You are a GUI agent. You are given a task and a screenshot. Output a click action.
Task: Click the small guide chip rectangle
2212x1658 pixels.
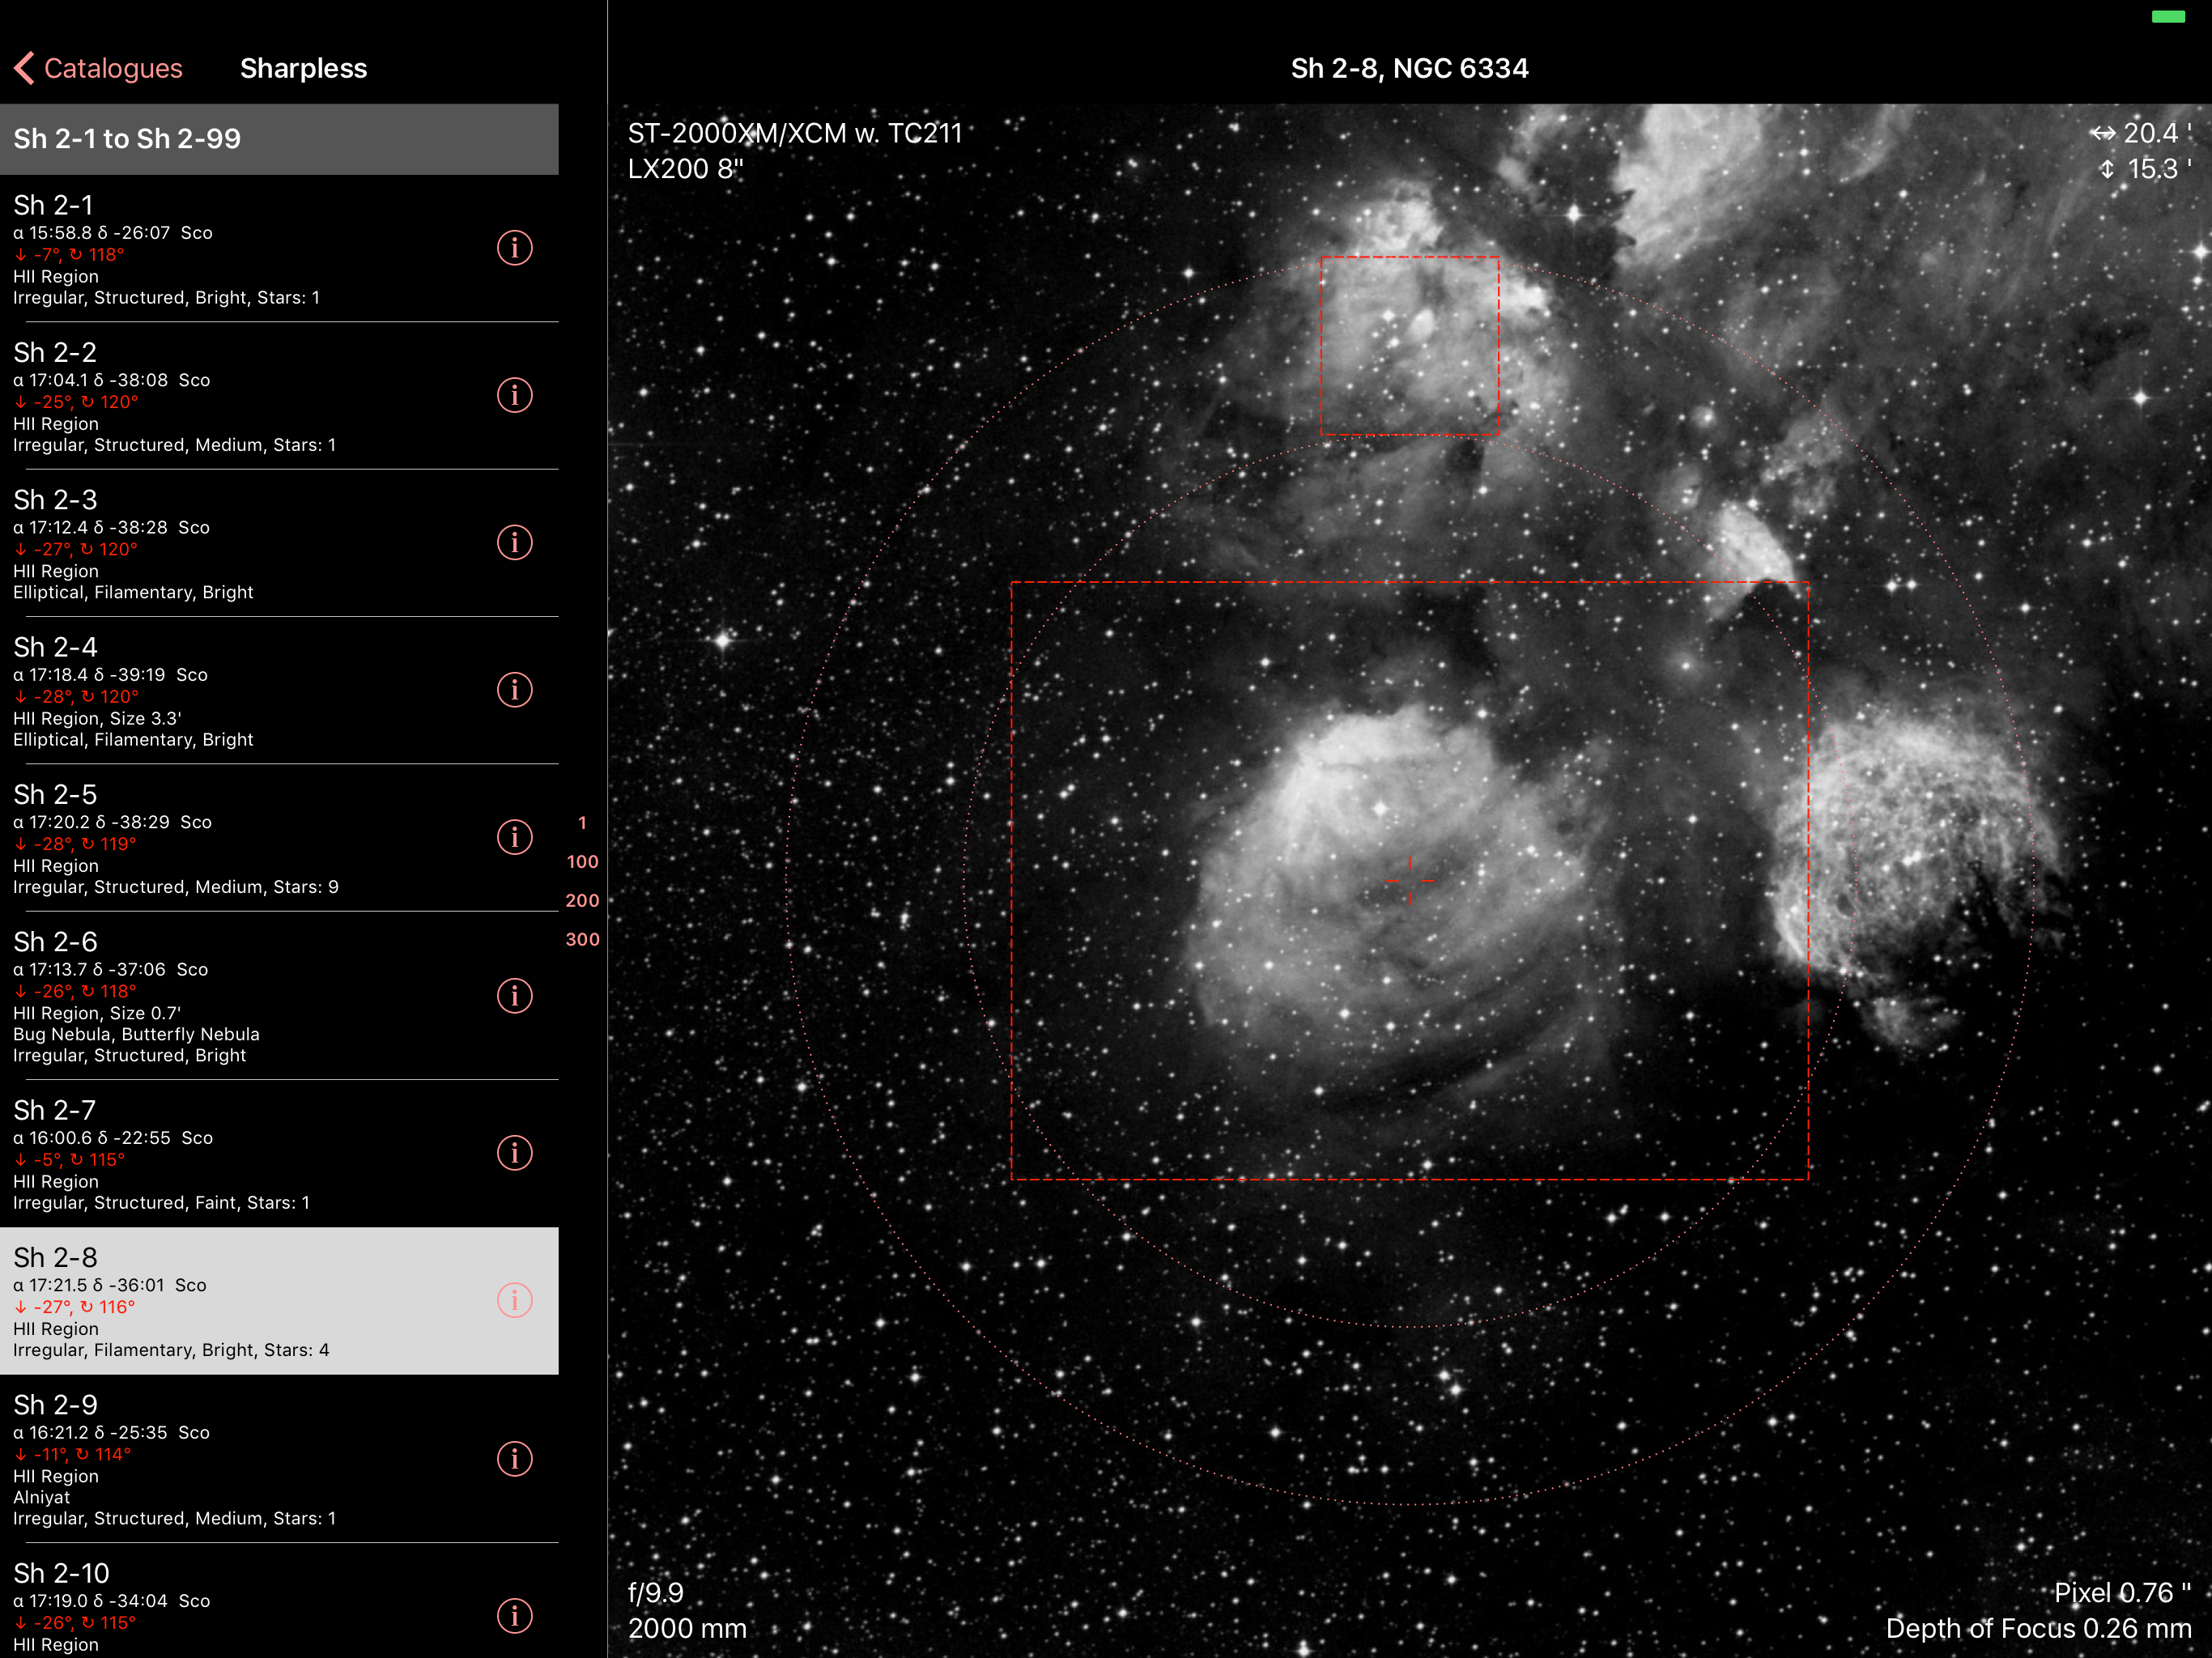[x=1409, y=346]
